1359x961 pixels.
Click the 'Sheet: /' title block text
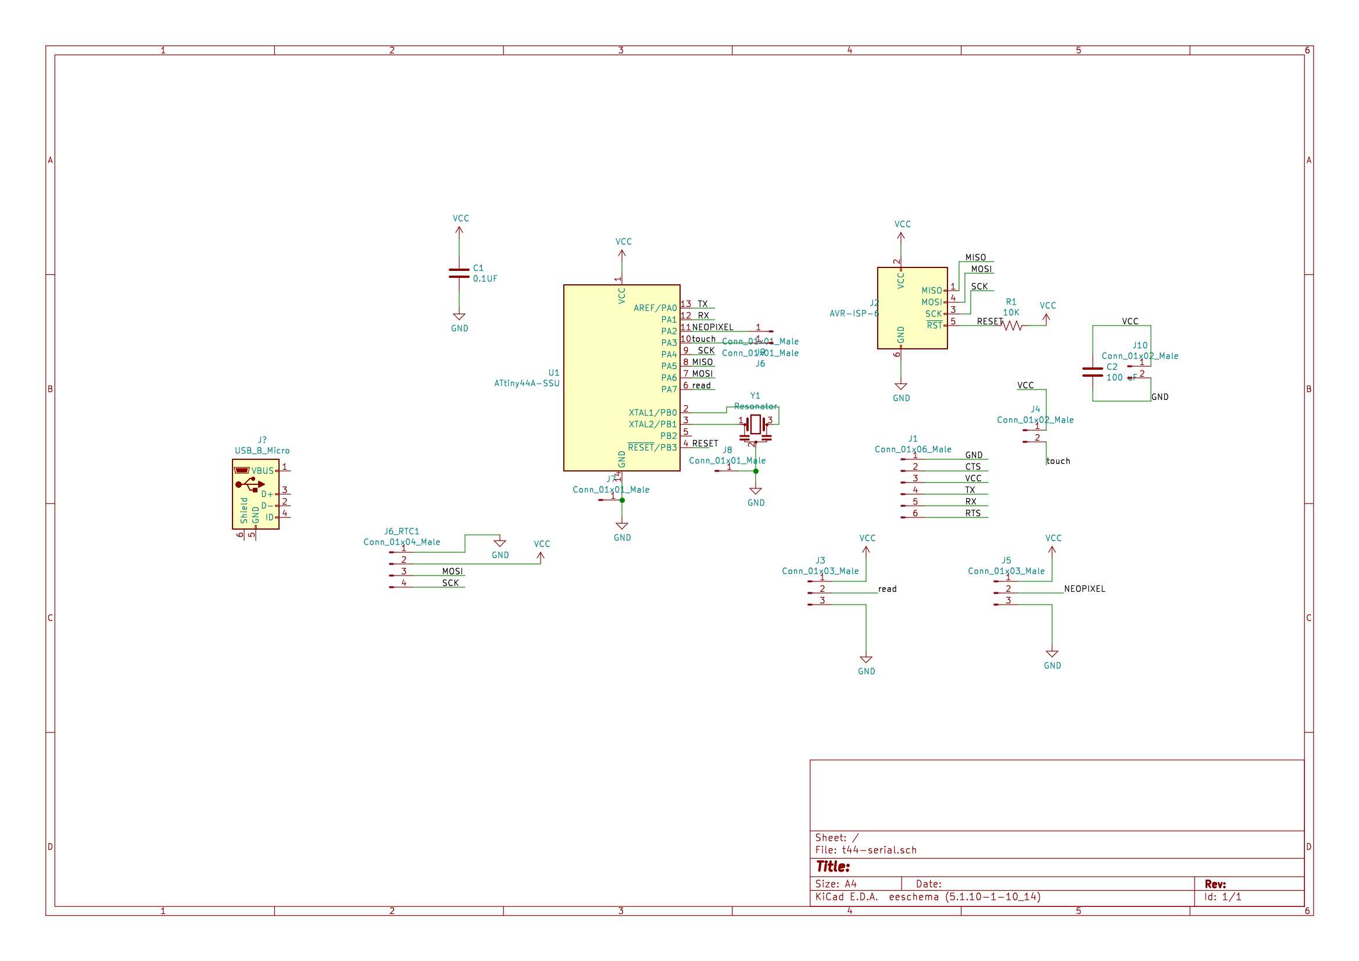[x=837, y=838]
